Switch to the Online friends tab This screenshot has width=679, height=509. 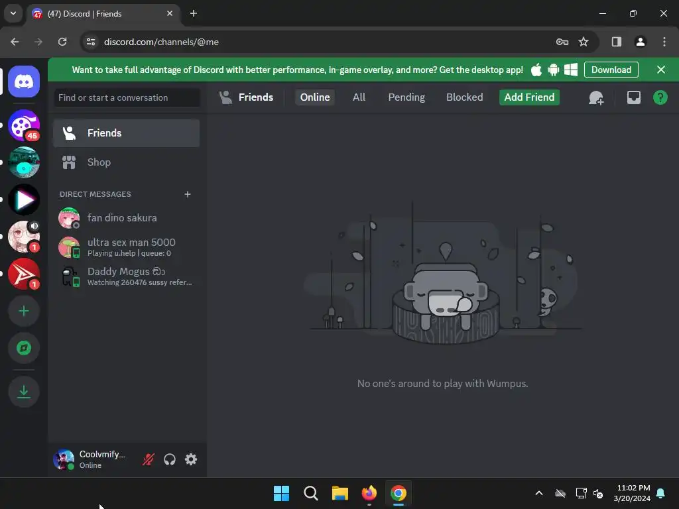click(315, 97)
